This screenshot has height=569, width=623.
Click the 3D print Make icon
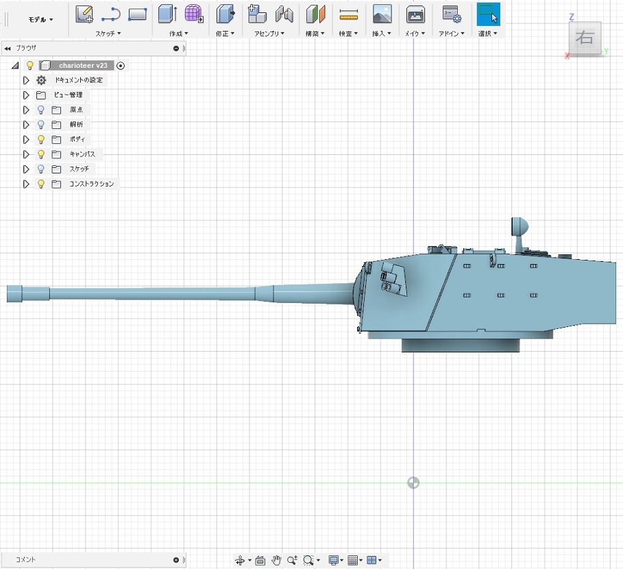[415, 14]
